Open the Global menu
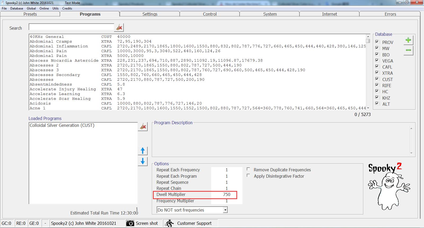 31,8
